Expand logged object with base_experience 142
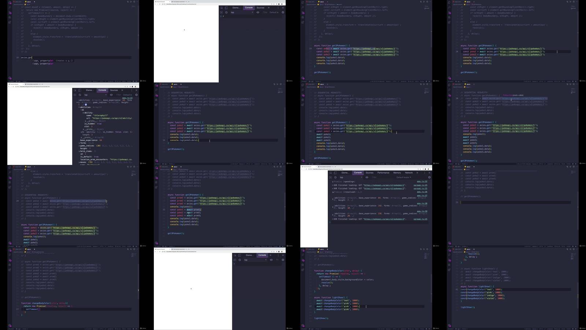This screenshot has width=586, height=330. [x=333, y=207]
